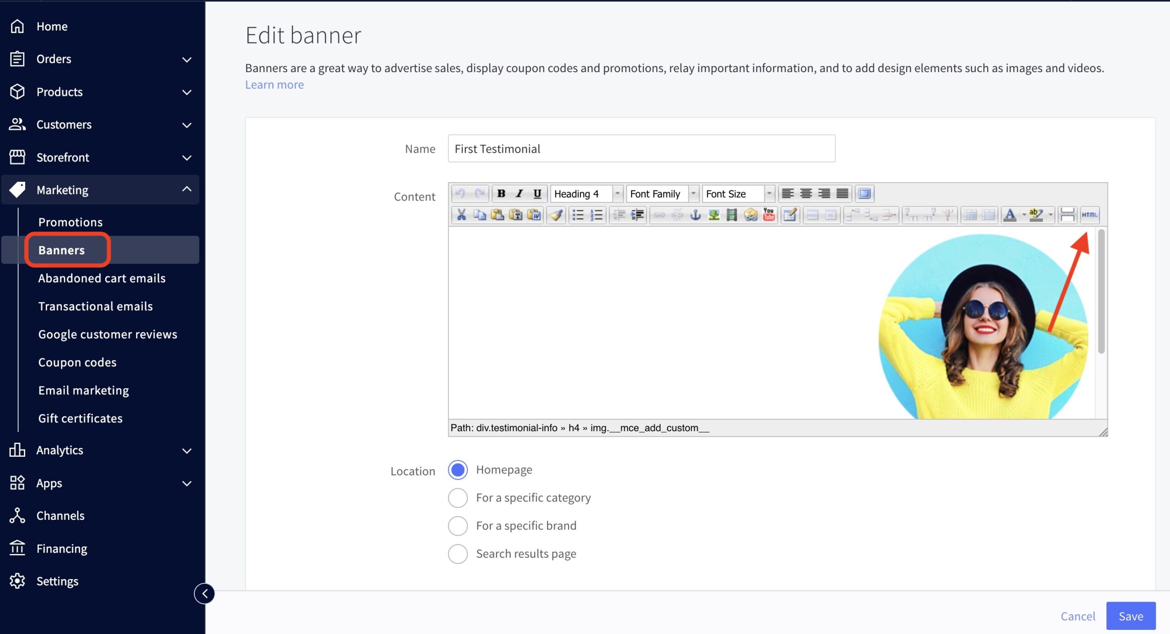The image size is (1170, 634).
Task: Select Search results page location
Action: (458, 554)
